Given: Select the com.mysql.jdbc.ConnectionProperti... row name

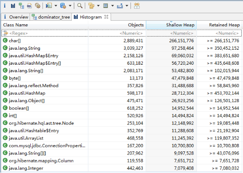Looking at the screenshot, I should (47, 146).
